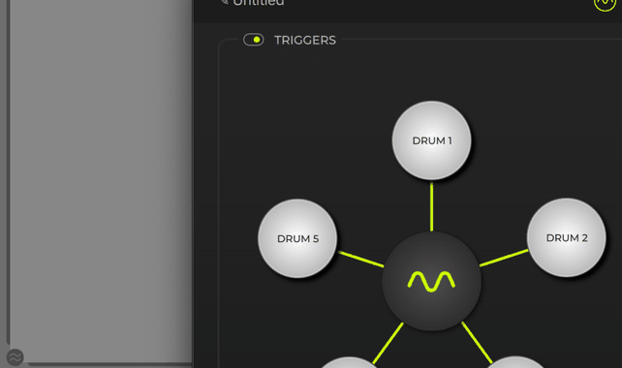Click the TRIGGERS section label
Image resolution: width=622 pixels, height=368 pixels.
[305, 40]
